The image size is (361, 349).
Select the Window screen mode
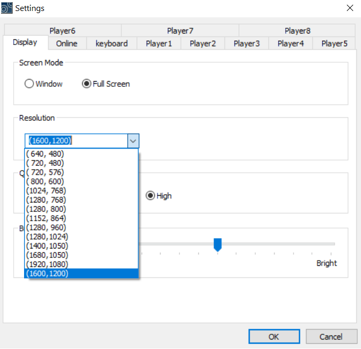(x=43, y=84)
